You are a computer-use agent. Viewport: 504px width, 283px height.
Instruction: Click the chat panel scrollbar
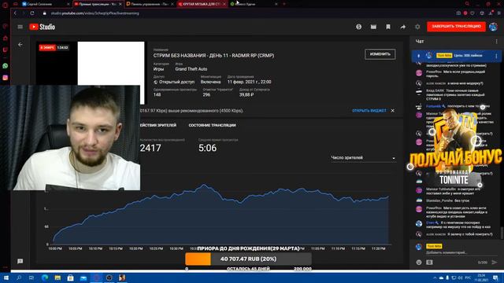502,233
